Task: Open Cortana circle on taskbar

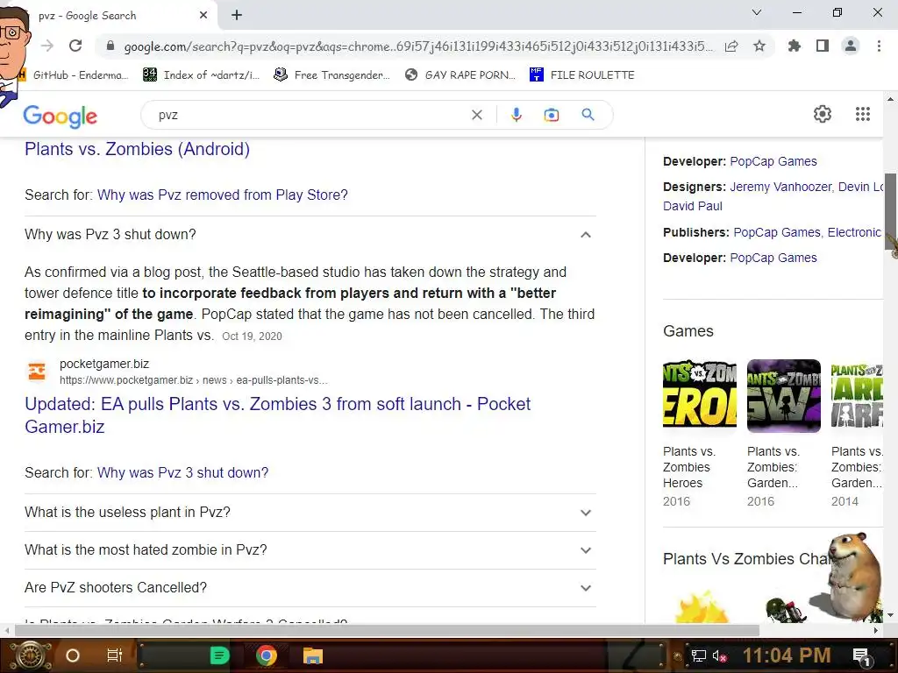Action: 73,655
